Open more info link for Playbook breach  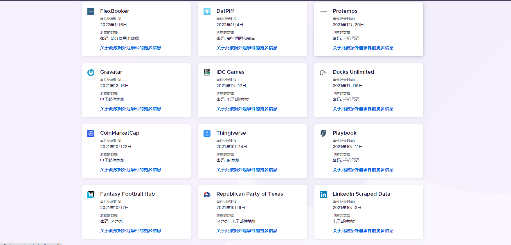click(x=363, y=170)
